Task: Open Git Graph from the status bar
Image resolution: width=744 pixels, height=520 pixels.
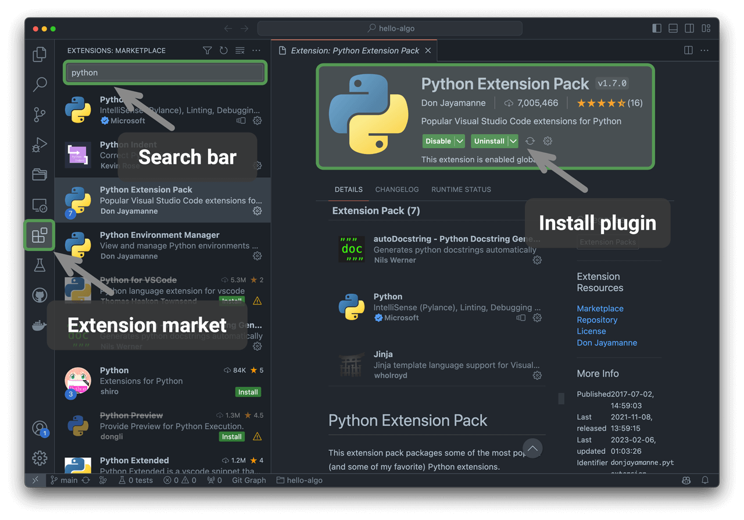Action: (x=249, y=480)
